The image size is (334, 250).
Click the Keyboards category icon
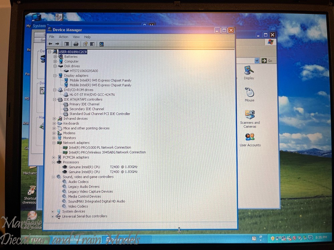60,123
